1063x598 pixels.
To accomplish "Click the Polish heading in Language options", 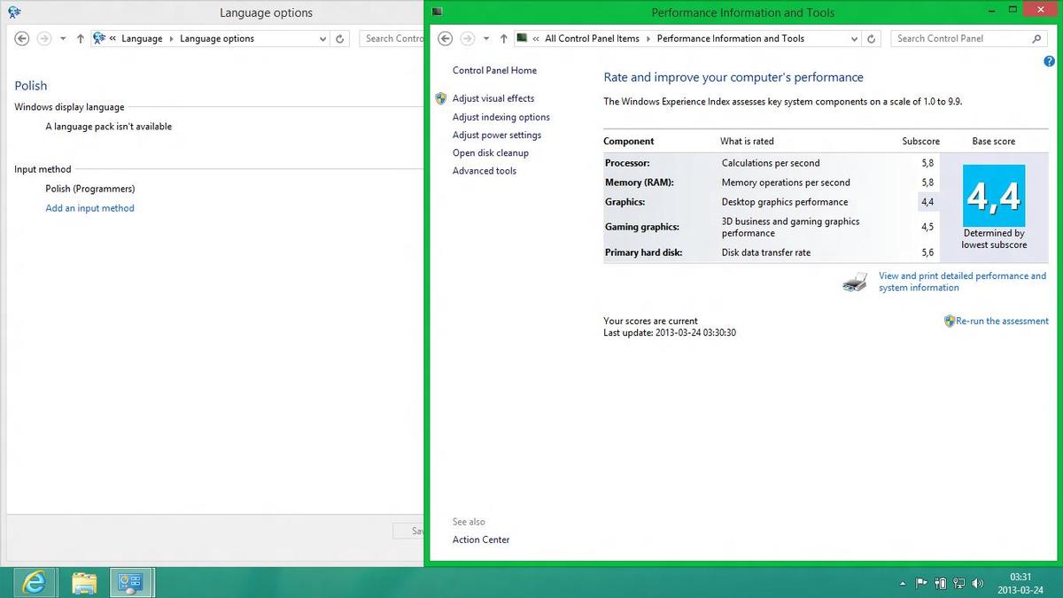I will pos(31,86).
